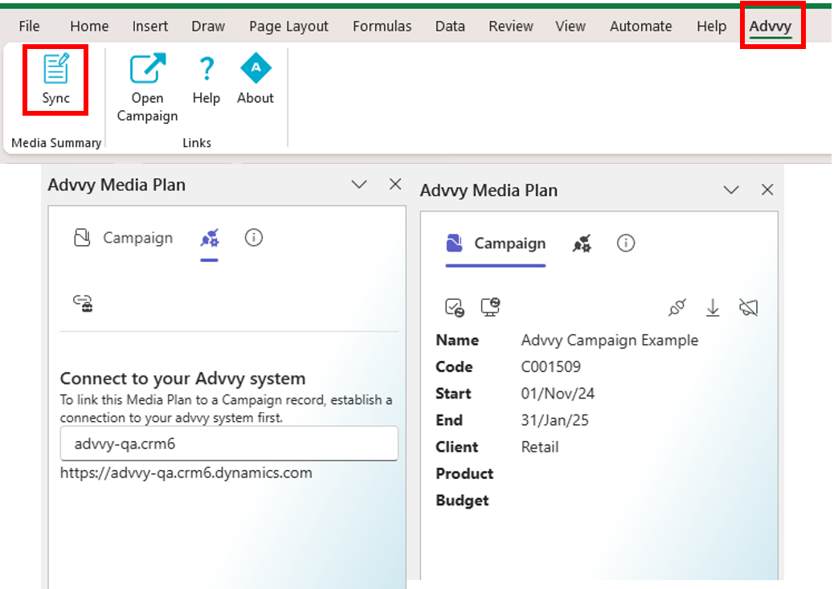Click the info icon in right panel
This screenshot has width=834, height=589.
click(626, 243)
